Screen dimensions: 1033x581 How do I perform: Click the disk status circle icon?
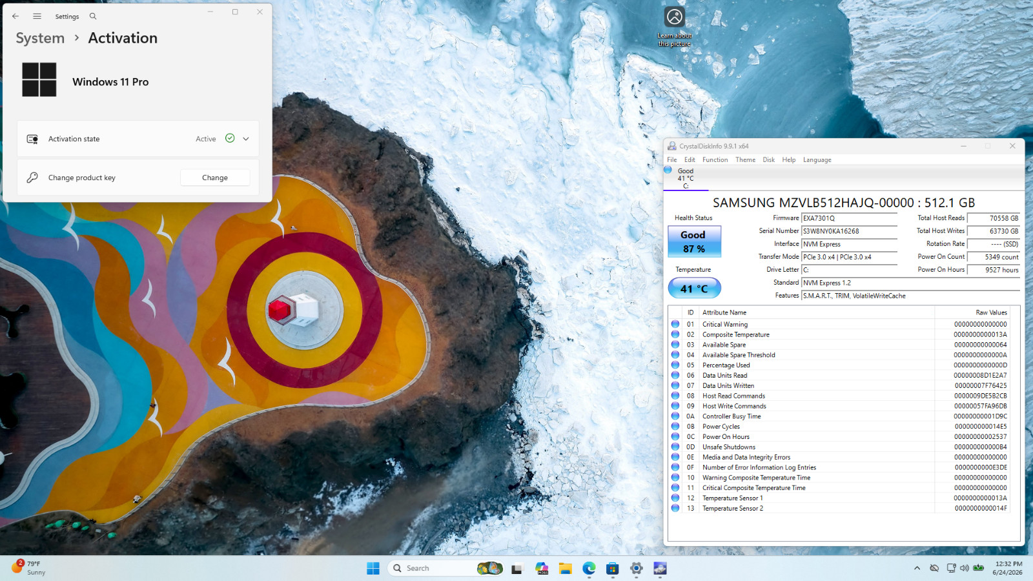click(x=668, y=170)
